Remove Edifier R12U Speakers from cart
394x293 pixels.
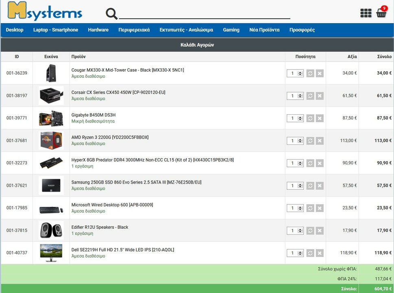click(x=320, y=231)
